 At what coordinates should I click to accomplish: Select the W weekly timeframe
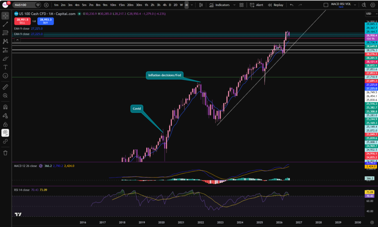181,5
